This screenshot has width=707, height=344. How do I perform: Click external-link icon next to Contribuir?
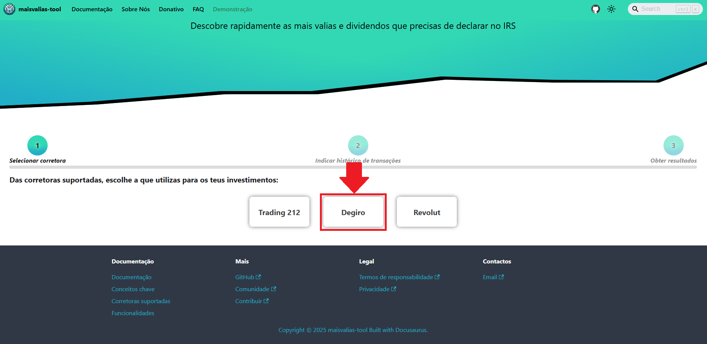point(266,301)
